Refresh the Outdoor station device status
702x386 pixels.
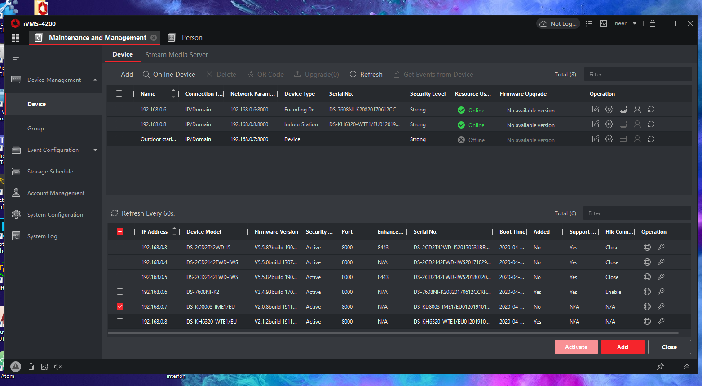click(651, 139)
